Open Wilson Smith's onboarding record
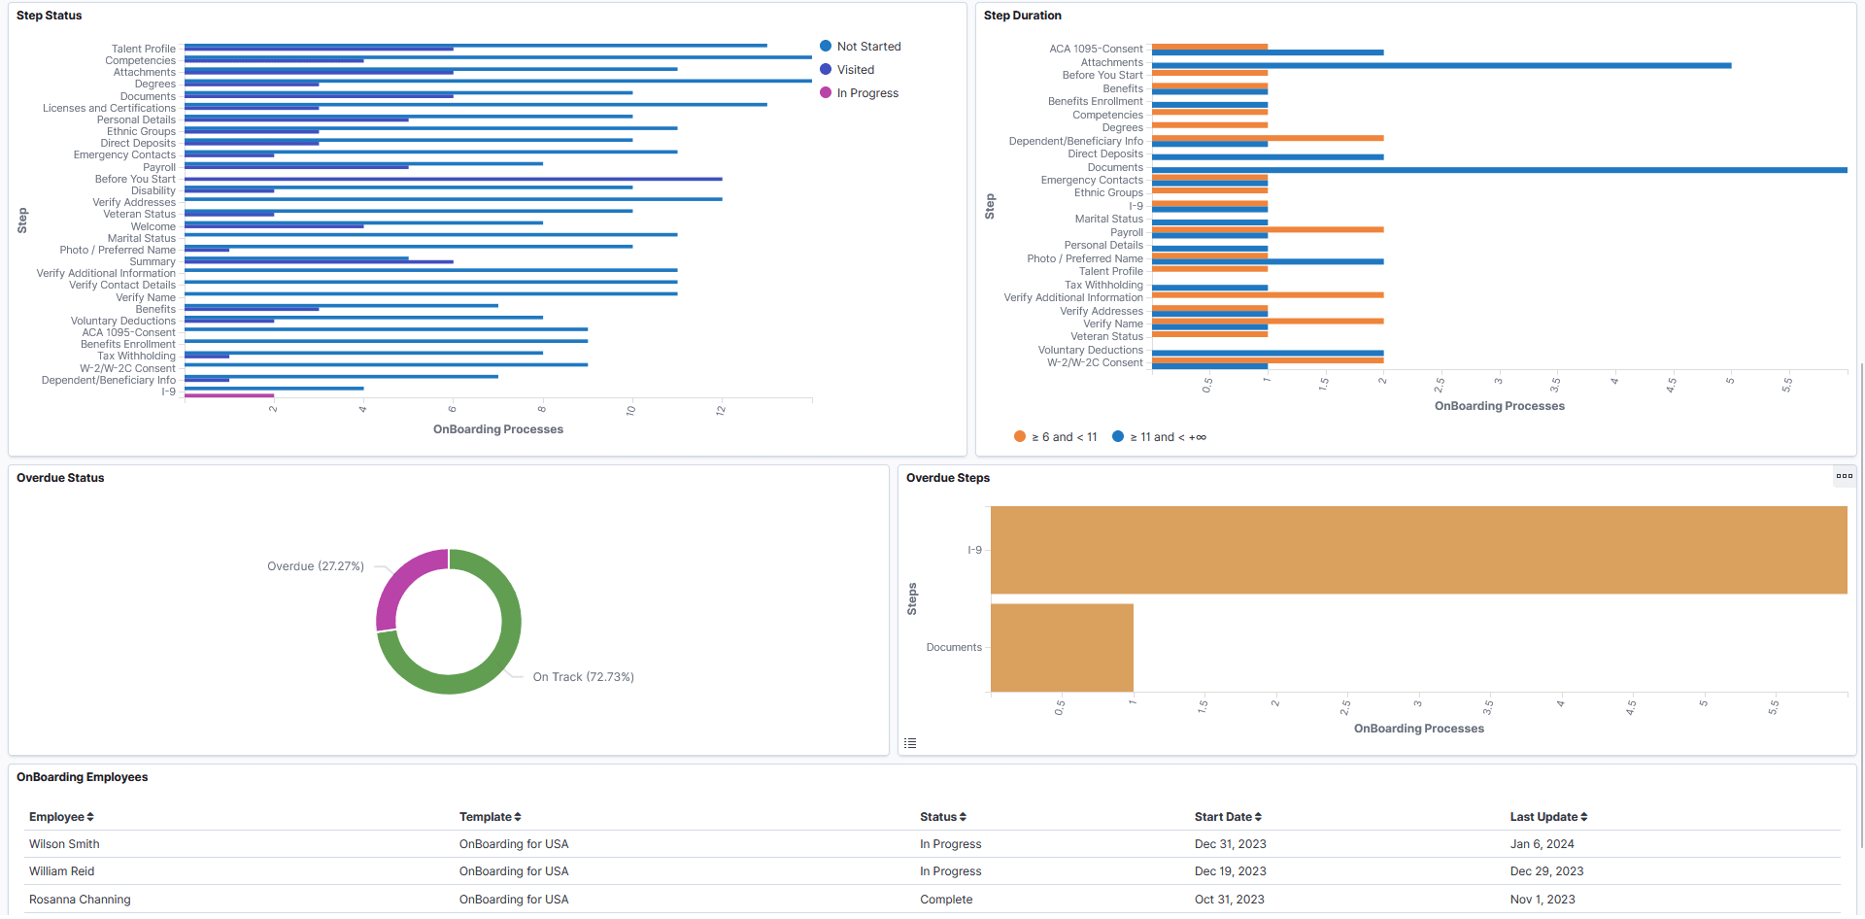Viewport: 1865px width, 919px height. coord(64,843)
